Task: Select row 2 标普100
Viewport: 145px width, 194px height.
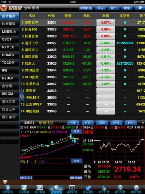Action: click(x=82, y=29)
